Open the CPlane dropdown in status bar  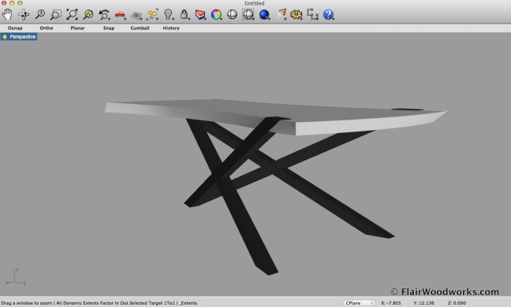coord(359,303)
